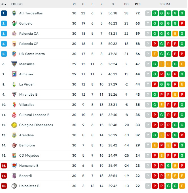Click the Unionistas B team crest

click(14, 186)
